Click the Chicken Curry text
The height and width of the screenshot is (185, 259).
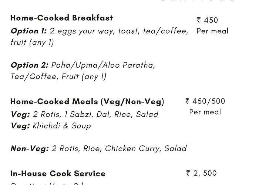[x=133, y=148]
